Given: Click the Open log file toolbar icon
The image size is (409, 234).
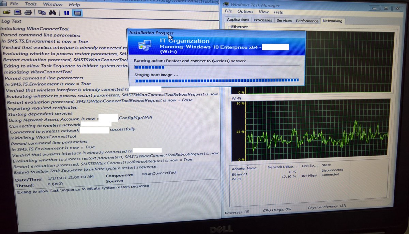Looking at the screenshot, I should (x=6, y=13).
